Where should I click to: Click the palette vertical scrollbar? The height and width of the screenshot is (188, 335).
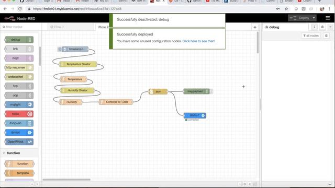tap(40, 56)
